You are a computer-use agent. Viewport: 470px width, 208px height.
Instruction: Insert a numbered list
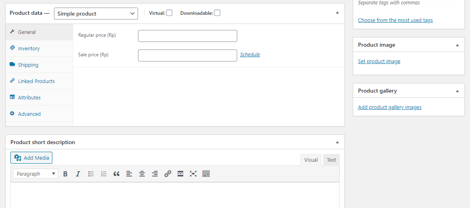pyautogui.click(x=104, y=174)
